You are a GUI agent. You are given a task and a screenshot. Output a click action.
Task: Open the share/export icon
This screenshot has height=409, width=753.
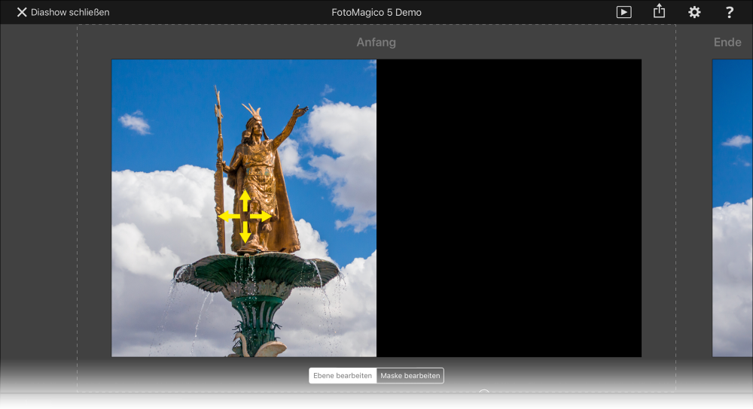(x=660, y=11)
